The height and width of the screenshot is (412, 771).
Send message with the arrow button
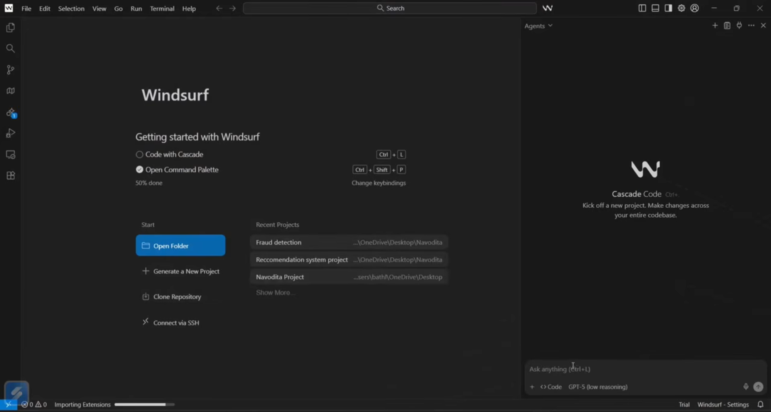coord(758,387)
